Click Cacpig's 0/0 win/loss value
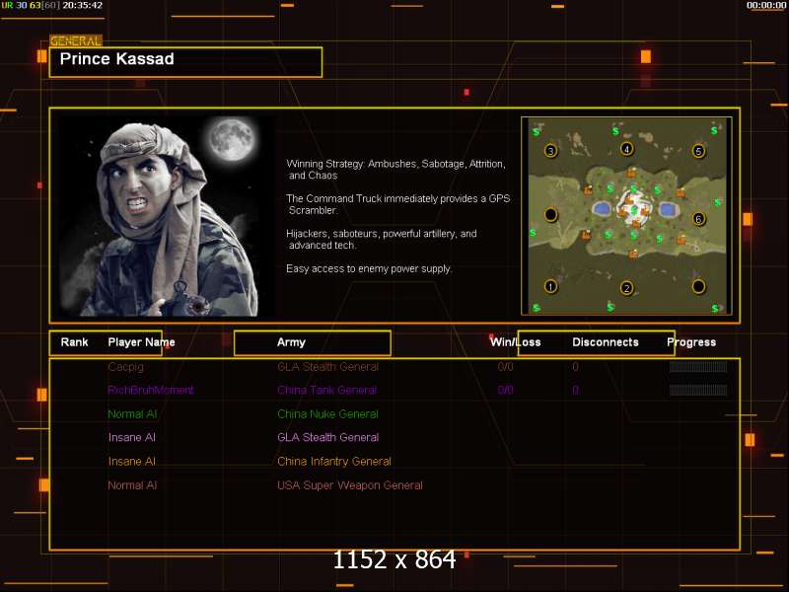This screenshot has height=592, width=789. pos(505,367)
